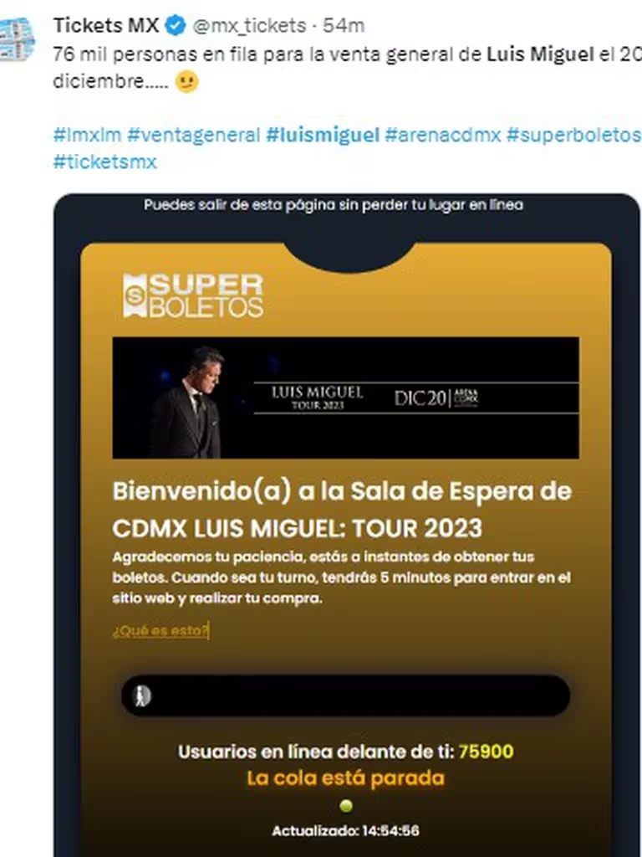Click the ¿Qué es esto? link
642x857 pixels.
pyautogui.click(x=160, y=631)
